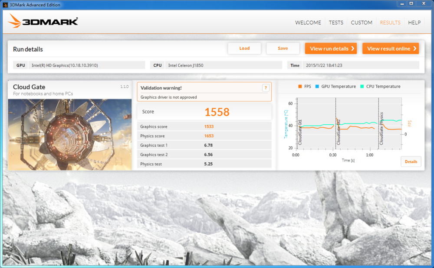The image size is (434, 268).
Task: Close the 3DMark window
Action: point(424,3)
